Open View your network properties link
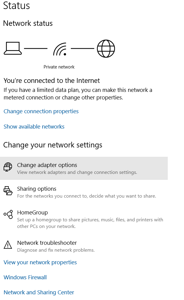The height and width of the screenshot is (300, 184). [x=40, y=262]
